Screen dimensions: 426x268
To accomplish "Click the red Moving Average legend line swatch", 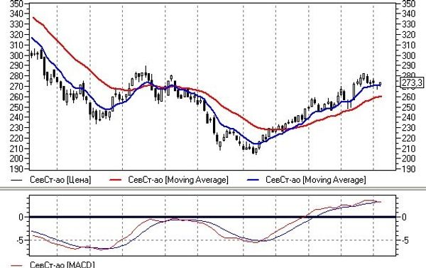I will pos(115,180).
